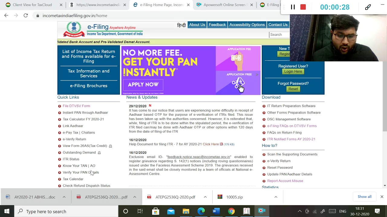387x217 pixels.
Task: Click the Reset password button
Action: click(x=293, y=89)
